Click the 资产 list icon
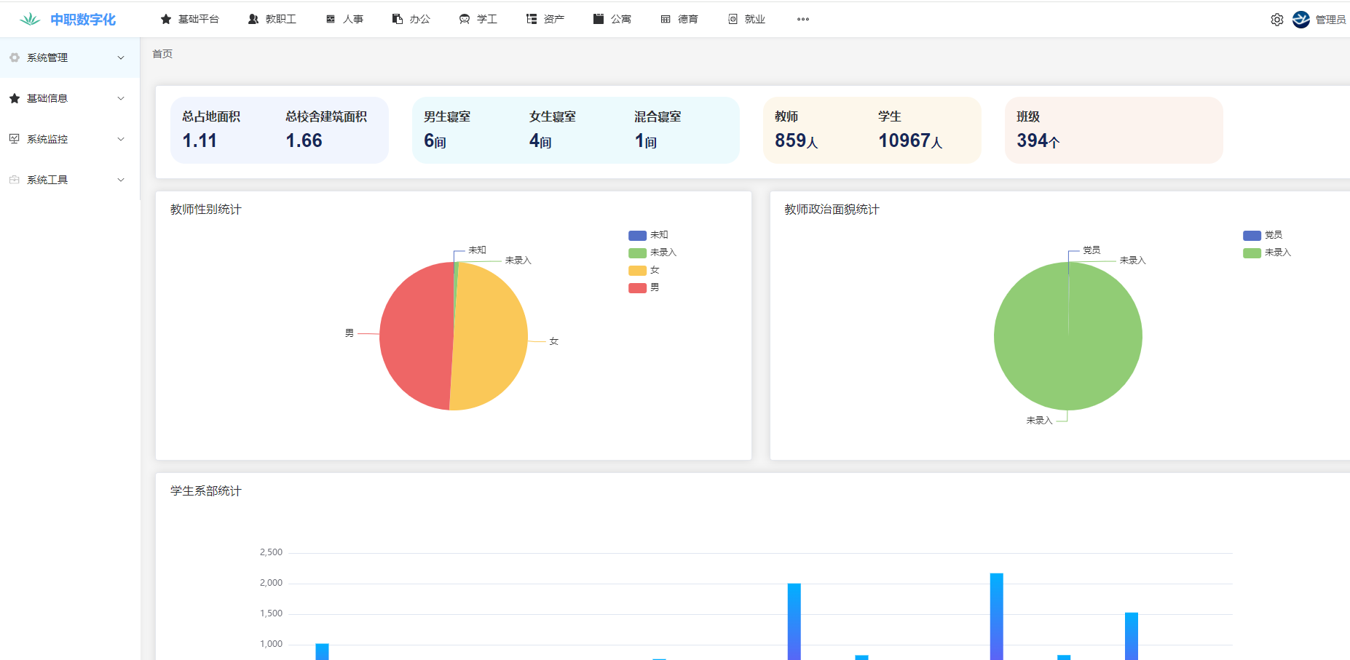Image resolution: width=1350 pixels, height=660 pixels. point(532,20)
